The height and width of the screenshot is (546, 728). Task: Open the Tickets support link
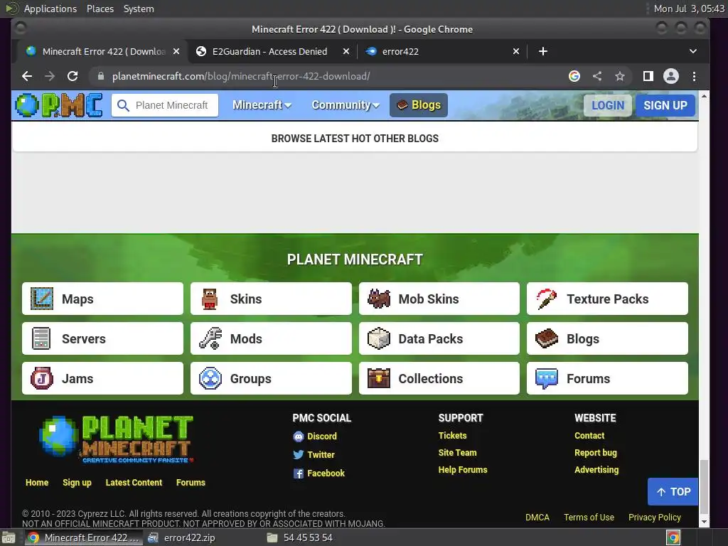point(452,436)
